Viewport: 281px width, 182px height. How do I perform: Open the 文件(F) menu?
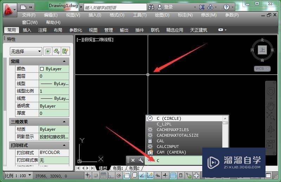click(29, 15)
